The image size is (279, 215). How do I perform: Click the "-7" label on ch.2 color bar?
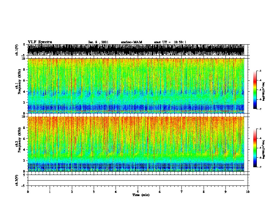pyautogui.click(x=260, y=167)
